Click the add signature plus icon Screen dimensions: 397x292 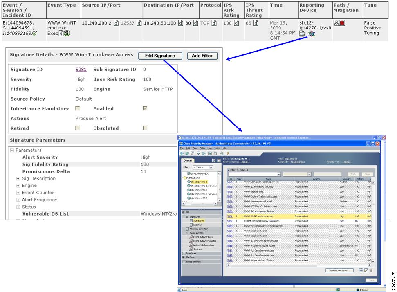(361, 270)
